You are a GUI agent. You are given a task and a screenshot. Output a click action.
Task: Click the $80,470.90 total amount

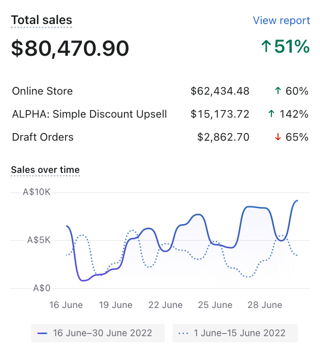pos(70,49)
